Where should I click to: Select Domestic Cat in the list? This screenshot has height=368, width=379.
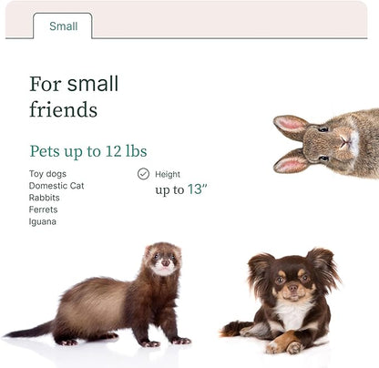click(56, 186)
